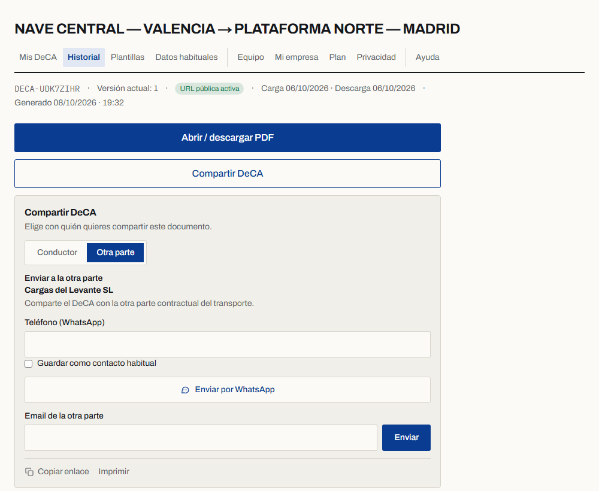Go to the Plantillas tab
Viewport: 599px width, 491px height.
coord(128,57)
